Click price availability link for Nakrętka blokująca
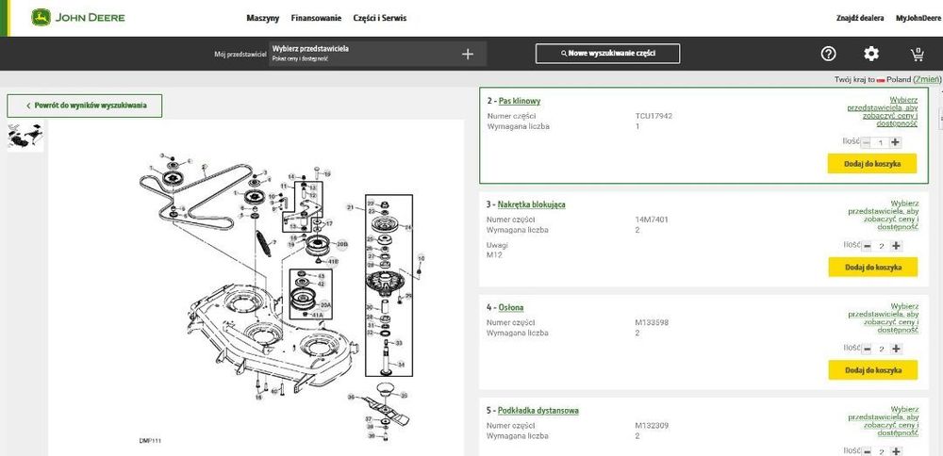The width and height of the screenshot is (943, 456). point(883,215)
